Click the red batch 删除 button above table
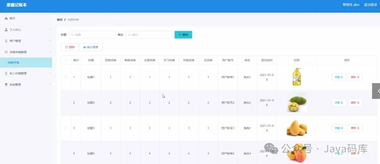This screenshot has height=164, width=380. pos(70,47)
